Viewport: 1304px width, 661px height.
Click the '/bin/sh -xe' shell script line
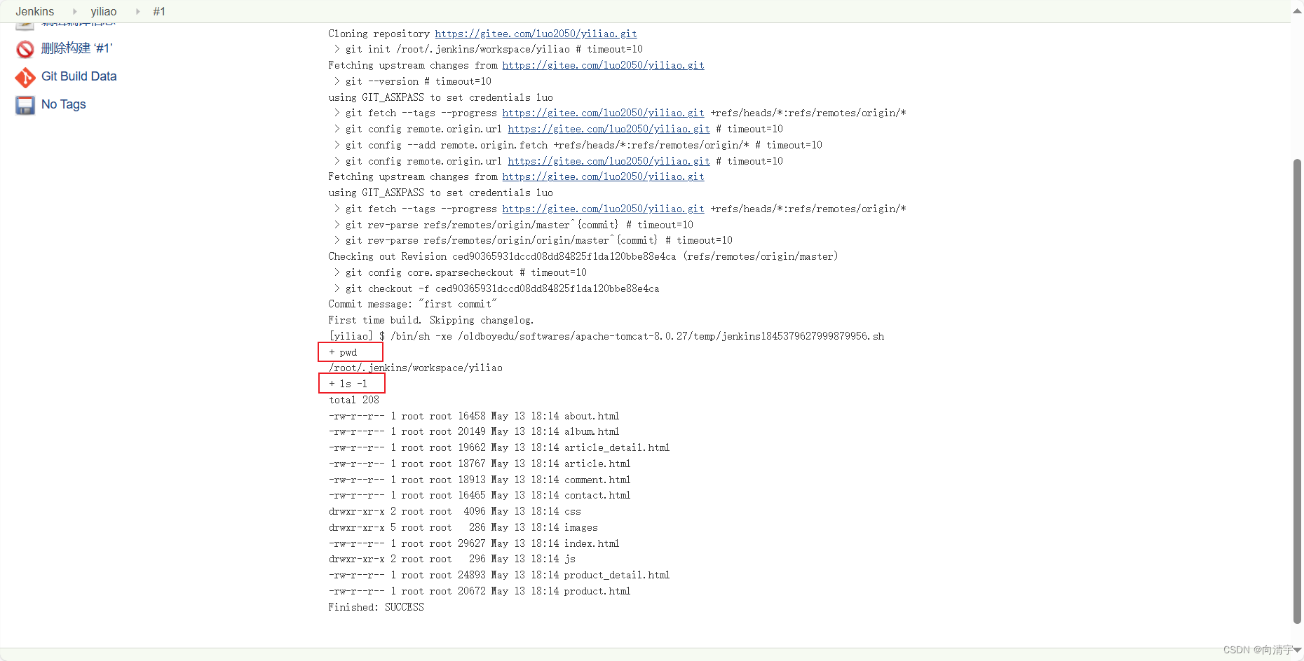click(x=606, y=336)
